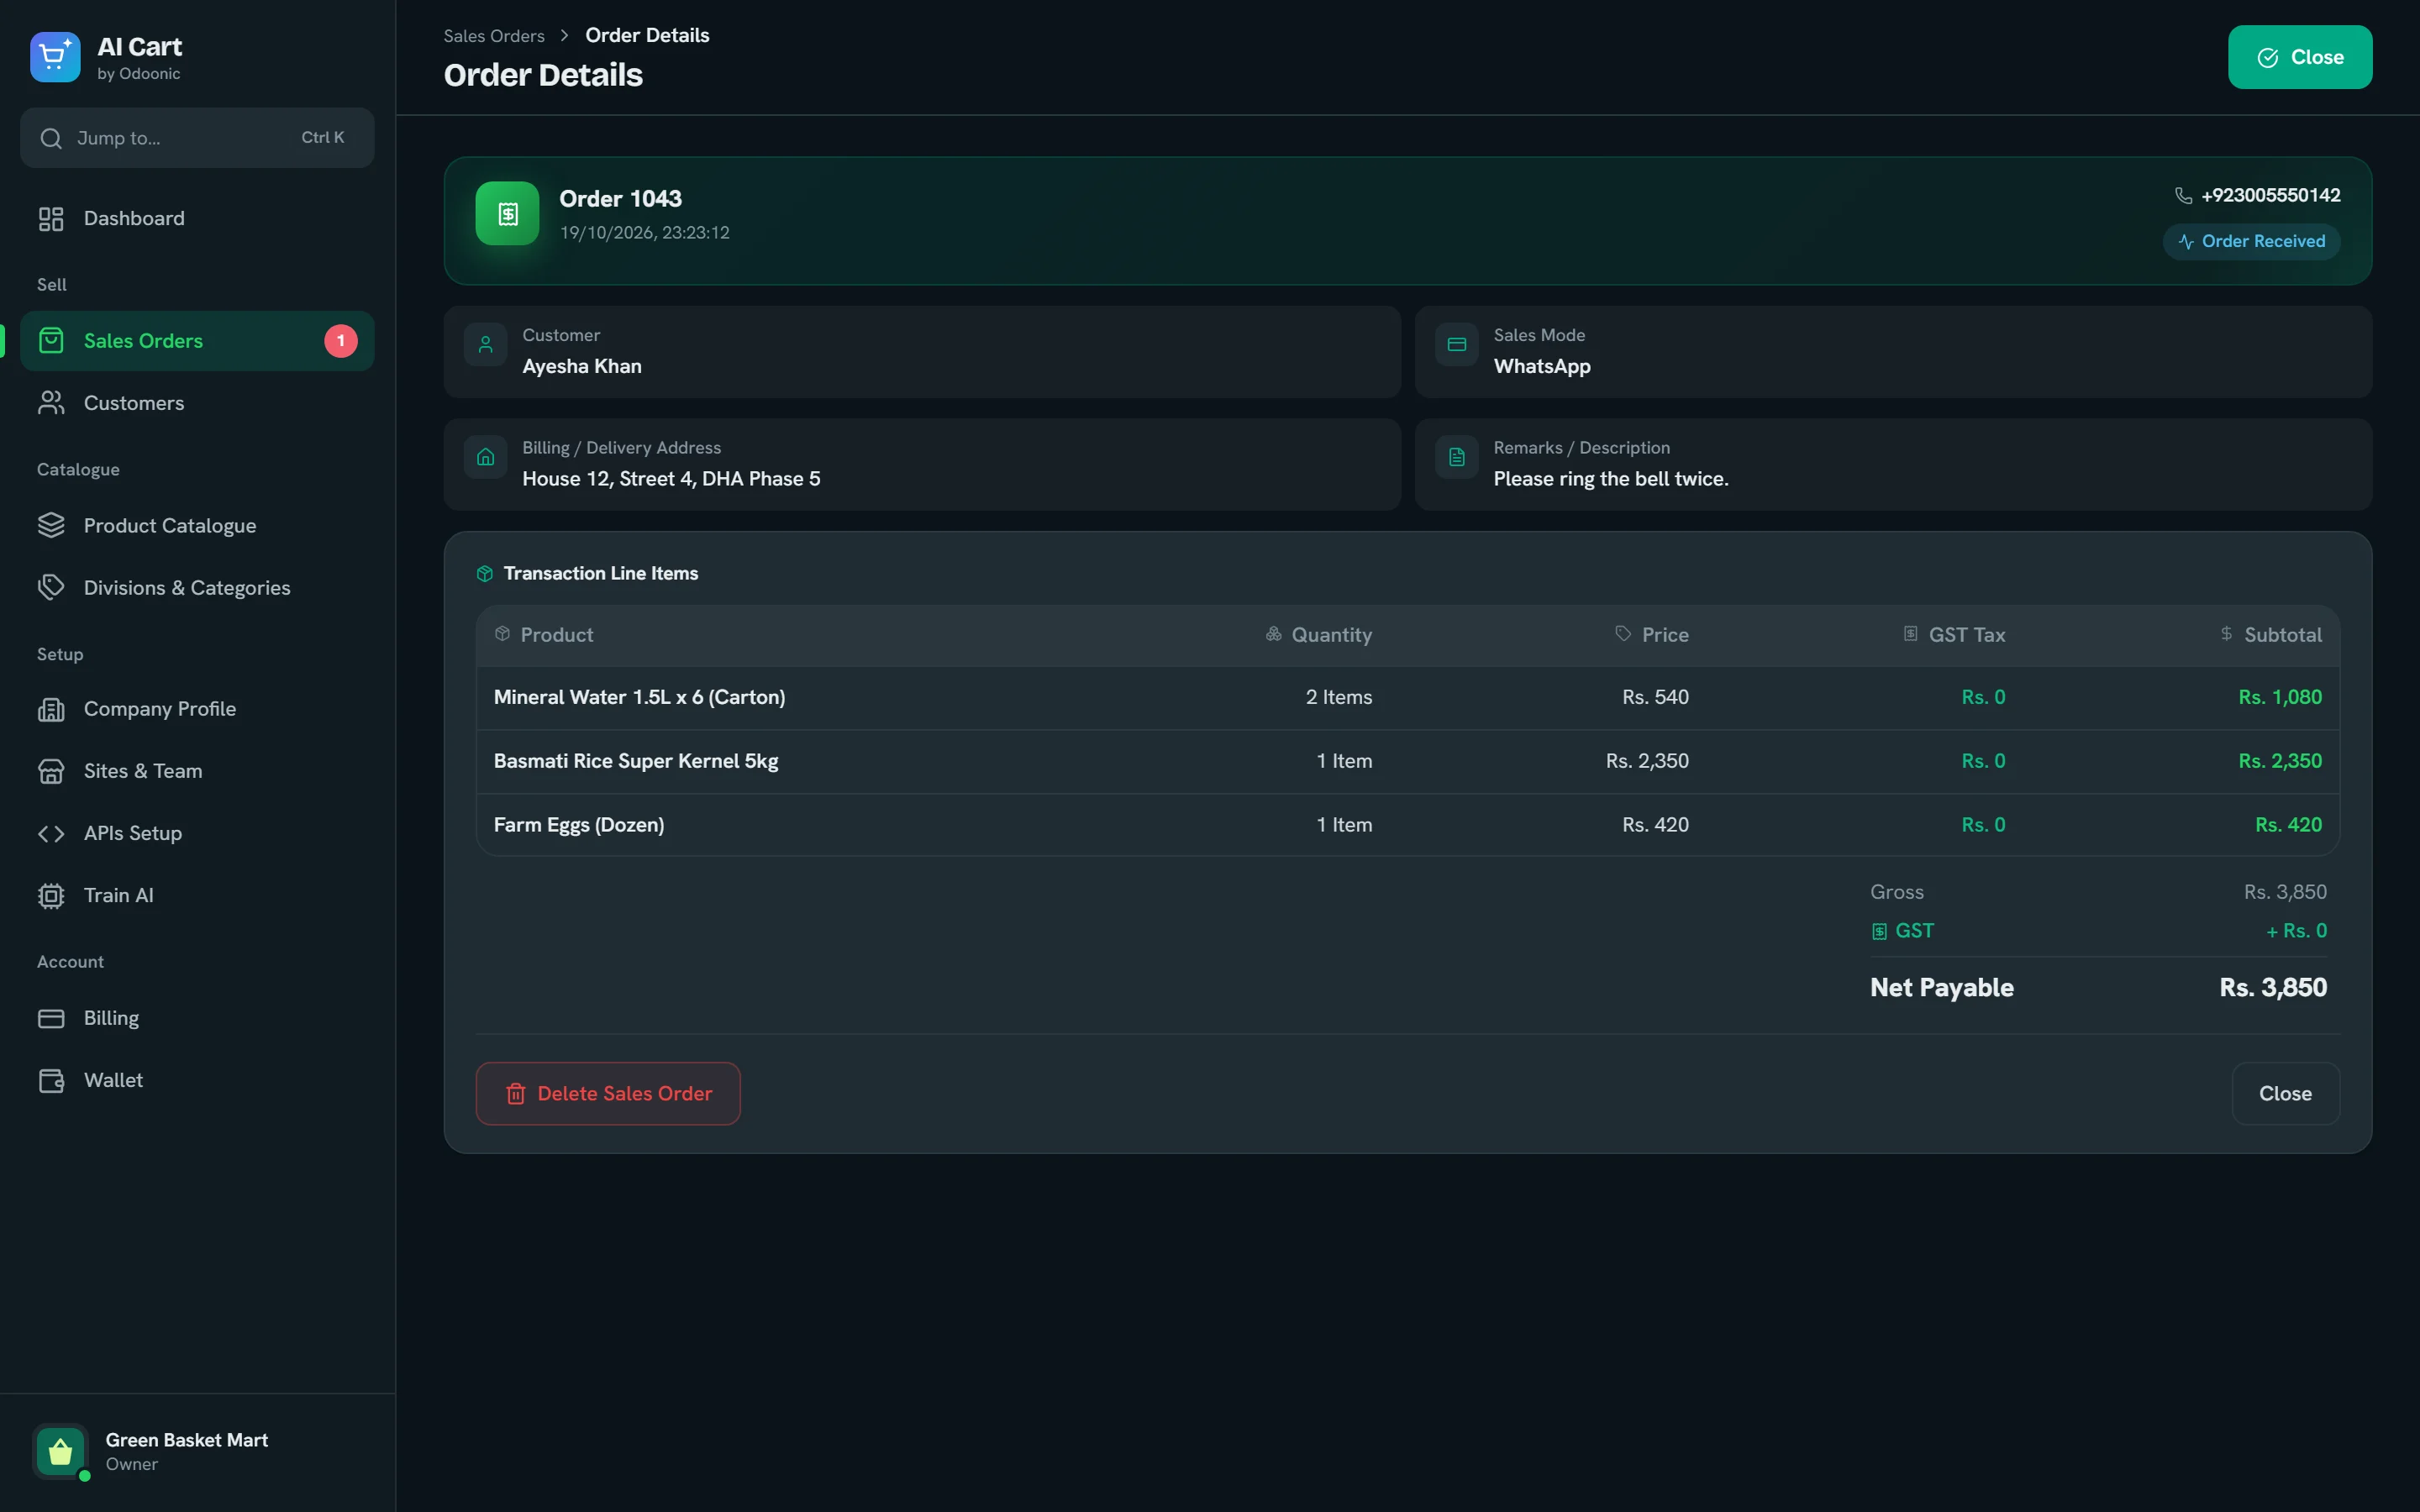Open the Product Catalogue layers icon

51,525
